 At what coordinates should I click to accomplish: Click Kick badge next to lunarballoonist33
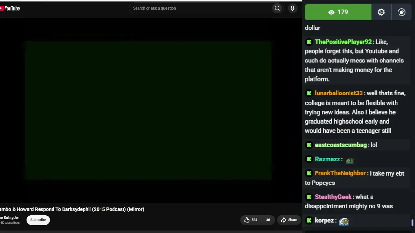click(x=309, y=93)
